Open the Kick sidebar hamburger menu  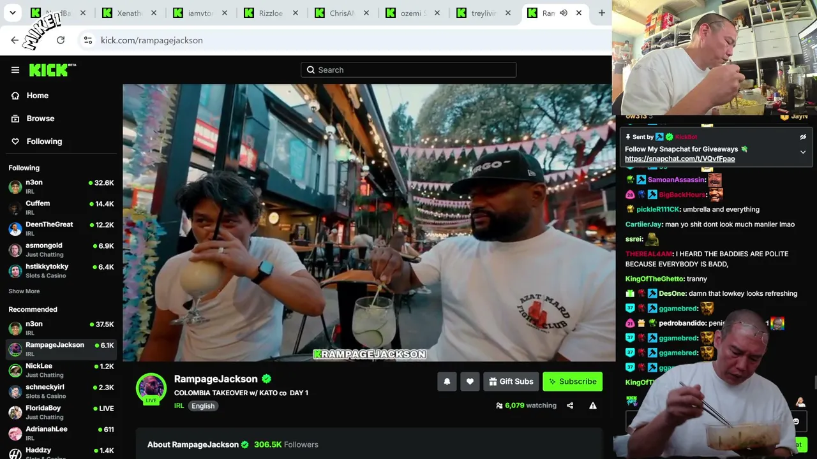tap(15, 70)
